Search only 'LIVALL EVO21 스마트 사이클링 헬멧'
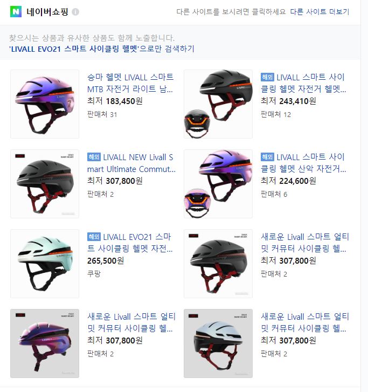Screen dimensions: 368x392 pos(102,49)
